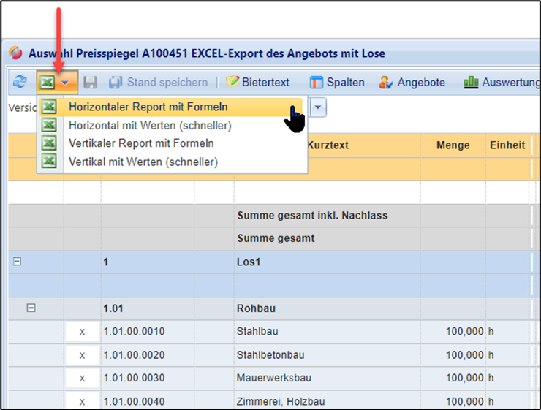
Task: Open the Version combo box dropdown arrow
Action: coord(319,107)
